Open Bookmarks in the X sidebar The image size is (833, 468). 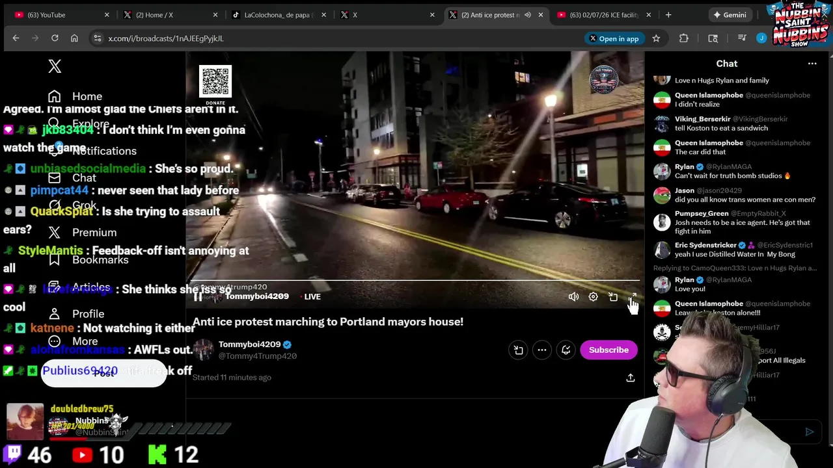click(x=88, y=259)
